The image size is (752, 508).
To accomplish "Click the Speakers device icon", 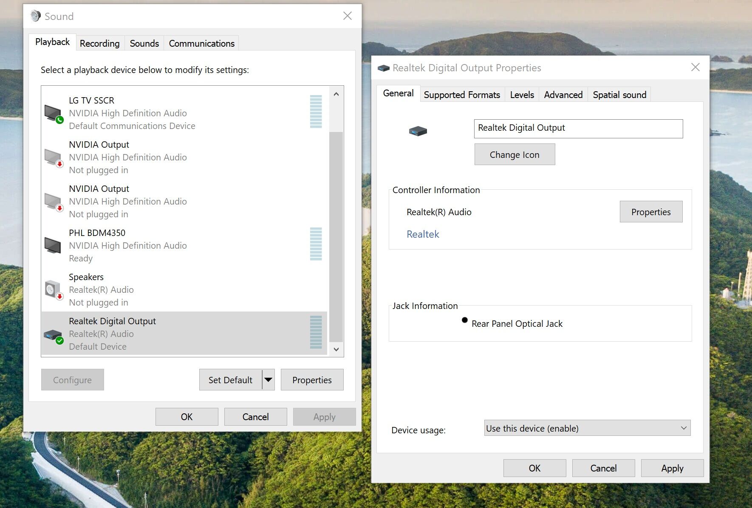I will click(54, 290).
